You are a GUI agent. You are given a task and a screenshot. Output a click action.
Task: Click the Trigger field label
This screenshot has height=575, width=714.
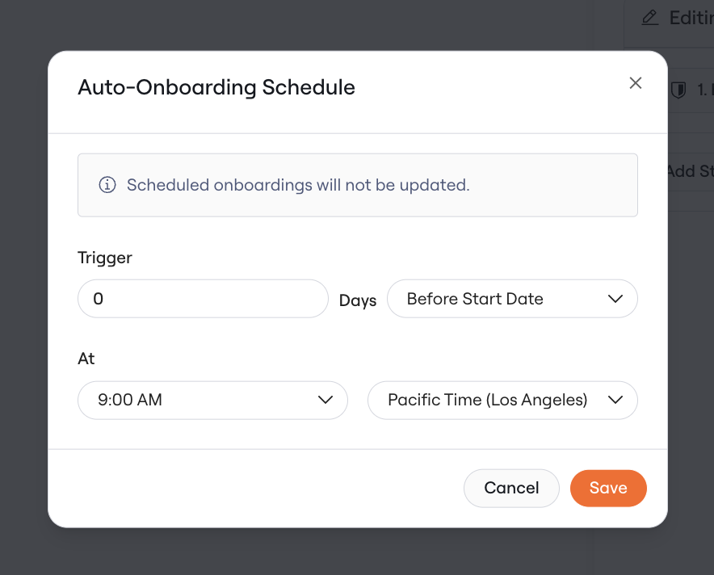tap(105, 258)
